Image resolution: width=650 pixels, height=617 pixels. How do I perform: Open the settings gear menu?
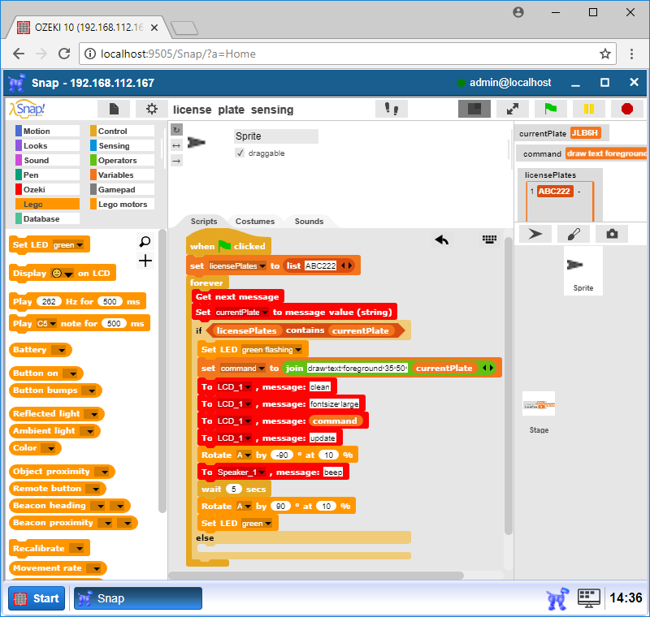[x=152, y=109]
